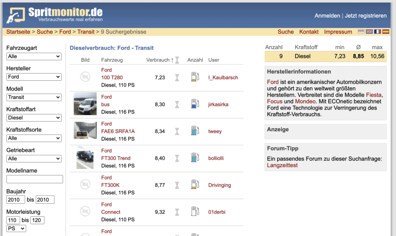Open the FT300K vehicle link
The image size is (396, 236).
[x=110, y=185]
